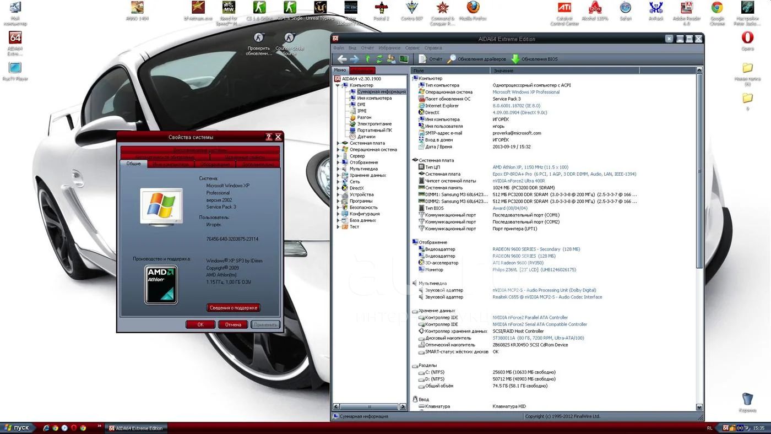
Task: Click the ATI Radeon 9600 (RV350) link
Action: pyautogui.click(x=518, y=263)
